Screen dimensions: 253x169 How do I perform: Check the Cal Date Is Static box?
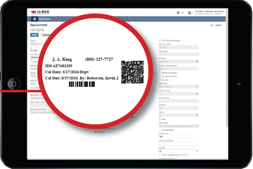pyautogui.click(x=160, y=76)
